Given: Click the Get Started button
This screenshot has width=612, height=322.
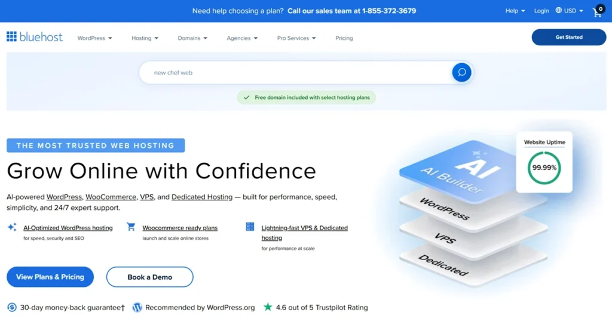Looking at the screenshot, I should [569, 38].
